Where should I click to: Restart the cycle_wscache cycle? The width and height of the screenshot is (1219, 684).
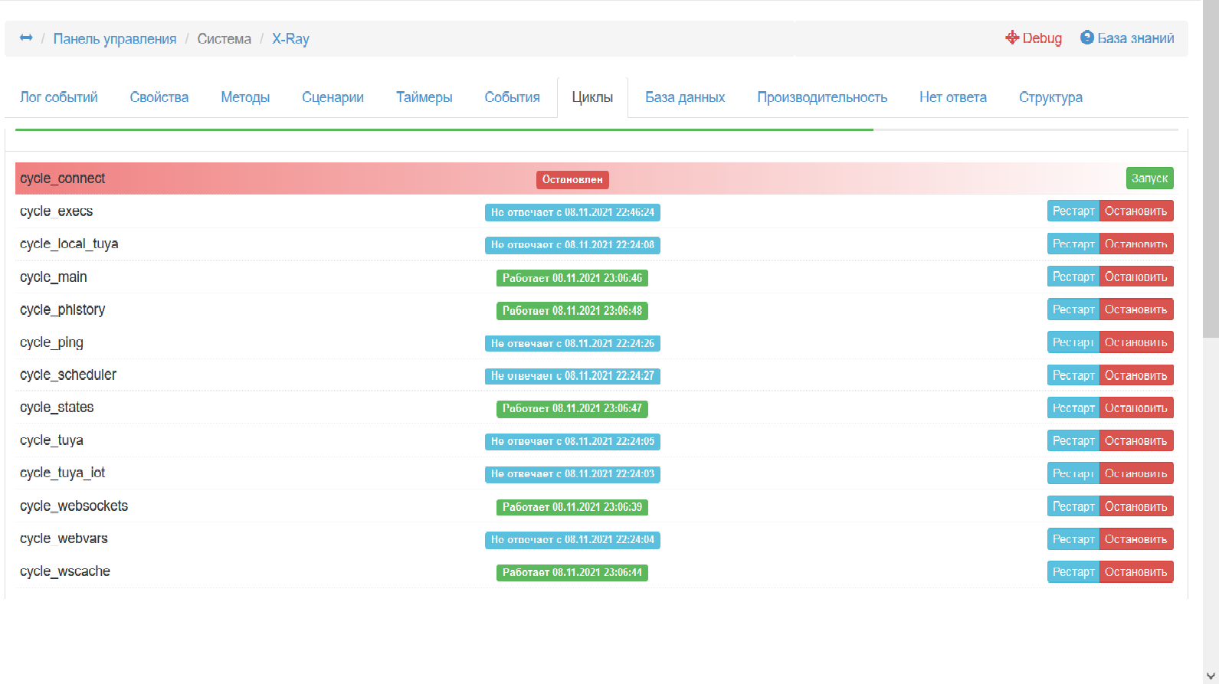coord(1073,572)
